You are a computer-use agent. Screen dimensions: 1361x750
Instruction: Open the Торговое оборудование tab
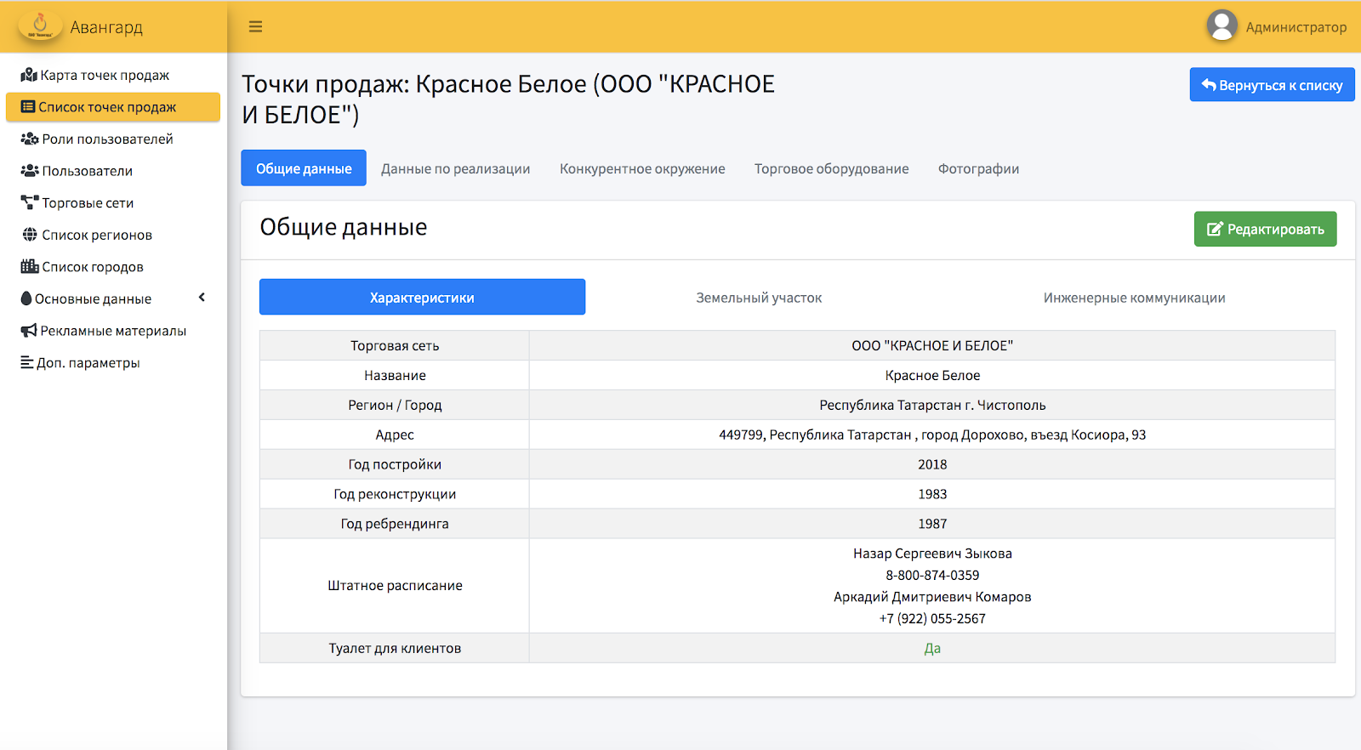click(x=831, y=168)
